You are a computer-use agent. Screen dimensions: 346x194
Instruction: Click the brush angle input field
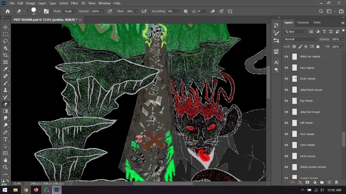point(201,11)
